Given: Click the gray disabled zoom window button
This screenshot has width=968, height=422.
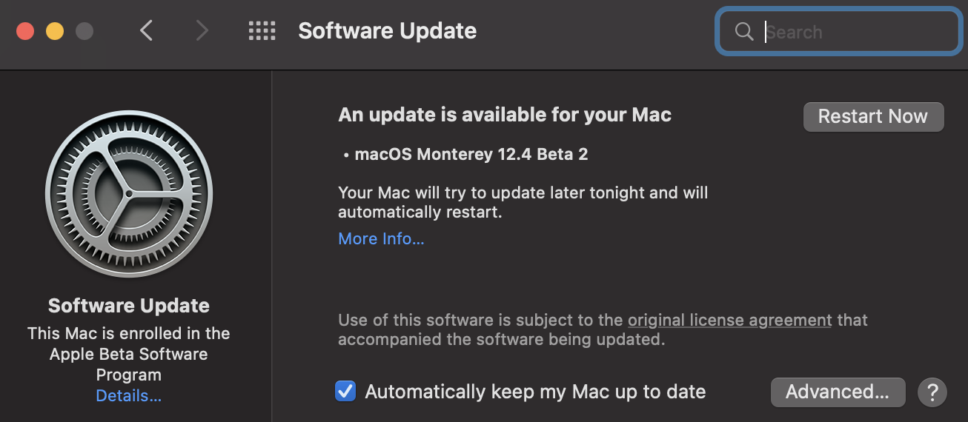Looking at the screenshot, I should point(84,31).
